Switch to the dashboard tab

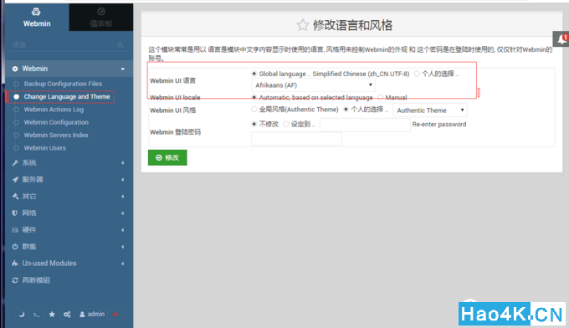click(101, 18)
